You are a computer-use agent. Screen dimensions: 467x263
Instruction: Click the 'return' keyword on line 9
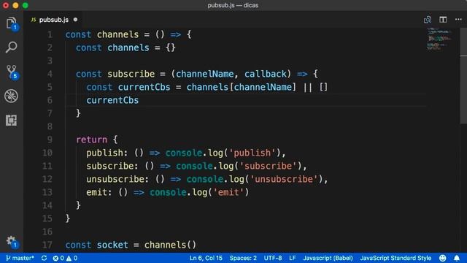91,140
